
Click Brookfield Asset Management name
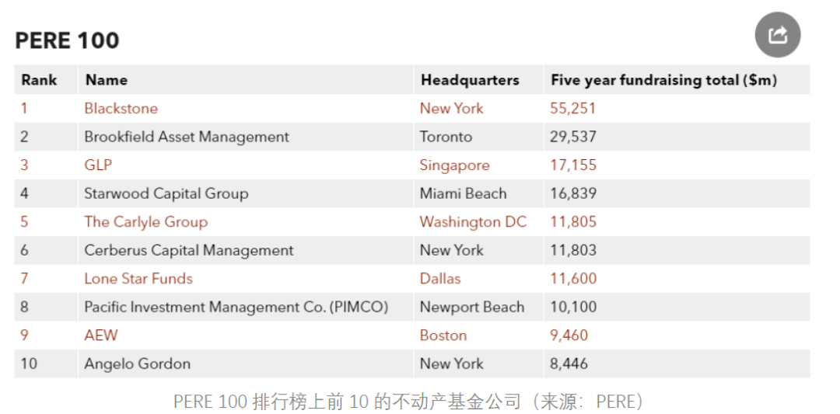(187, 137)
